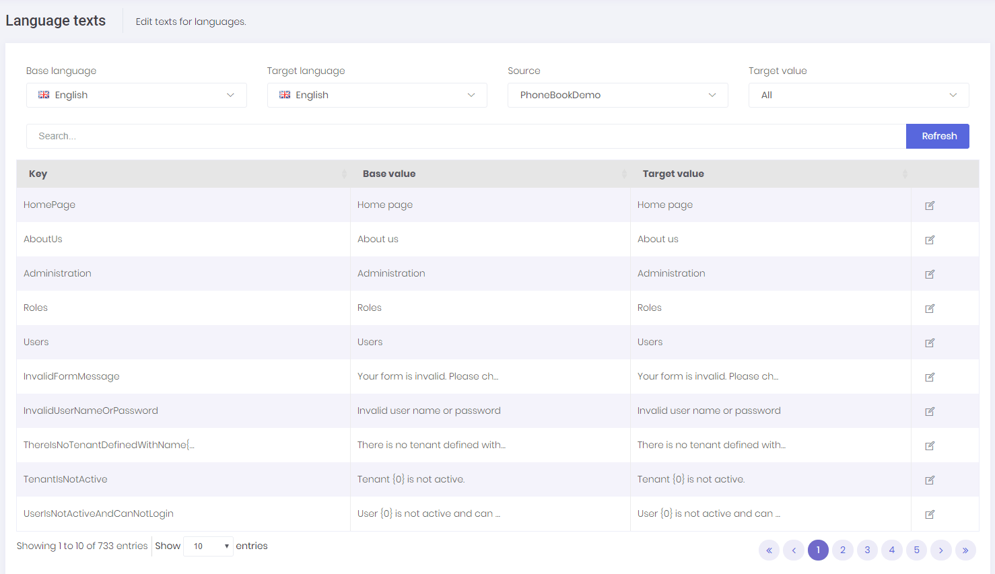Viewport: 995px width, 574px height.
Task: Select page 3 of results
Action: tap(867, 550)
